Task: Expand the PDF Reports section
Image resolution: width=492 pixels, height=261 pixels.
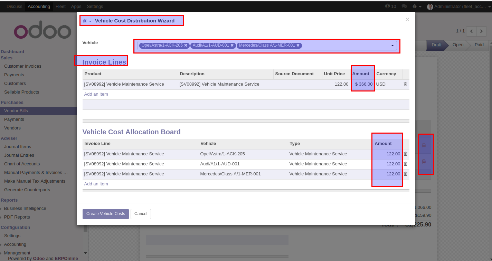Action: point(17,217)
